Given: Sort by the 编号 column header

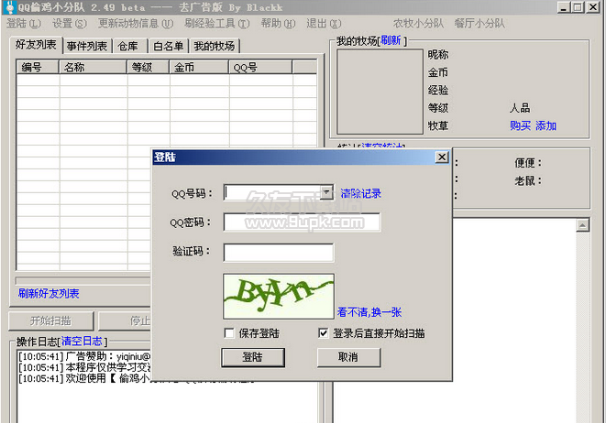Looking at the screenshot, I should click(x=38, y=67).
